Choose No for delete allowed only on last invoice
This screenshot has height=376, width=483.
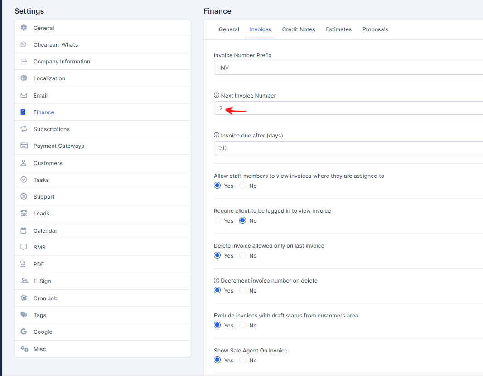(x=243, y=256)
